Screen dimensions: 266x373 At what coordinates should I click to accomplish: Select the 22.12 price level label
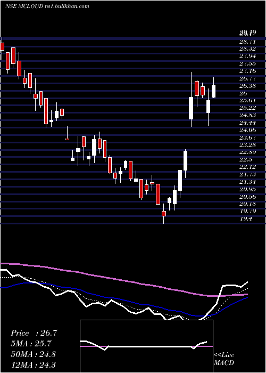point(247,167)
